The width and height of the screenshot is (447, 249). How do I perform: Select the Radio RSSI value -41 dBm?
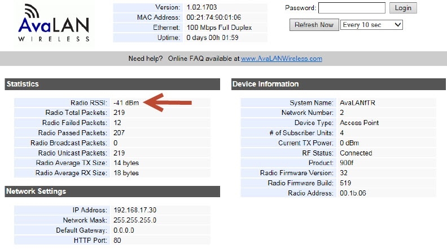[x=126, y=103]
